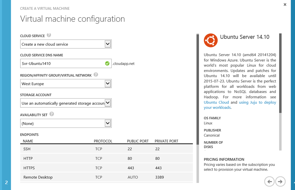Image resolution: width=295 pixels, height=190 pixels.
Task: Close the Create a Virtual Machine dialog
Action: (285, 5)
